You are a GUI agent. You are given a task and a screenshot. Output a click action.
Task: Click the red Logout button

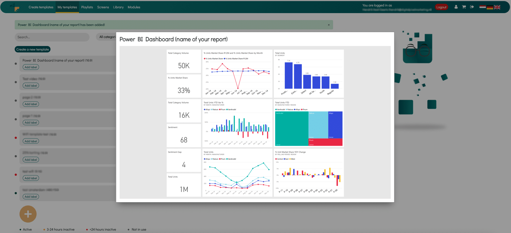(441, 7)
